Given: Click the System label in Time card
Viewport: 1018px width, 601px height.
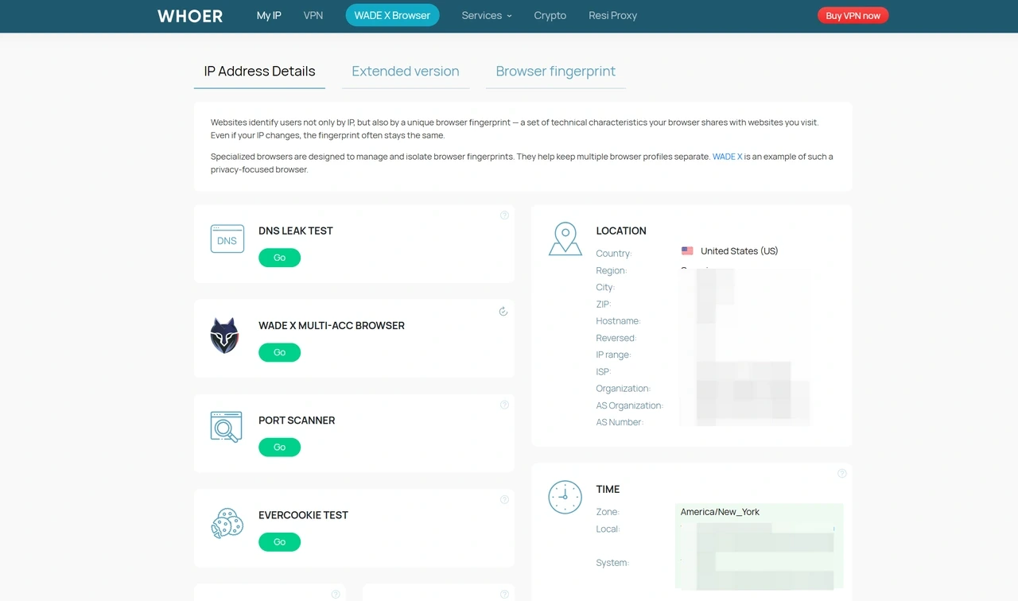Looking at the screenshot, I should pos(612,563).
